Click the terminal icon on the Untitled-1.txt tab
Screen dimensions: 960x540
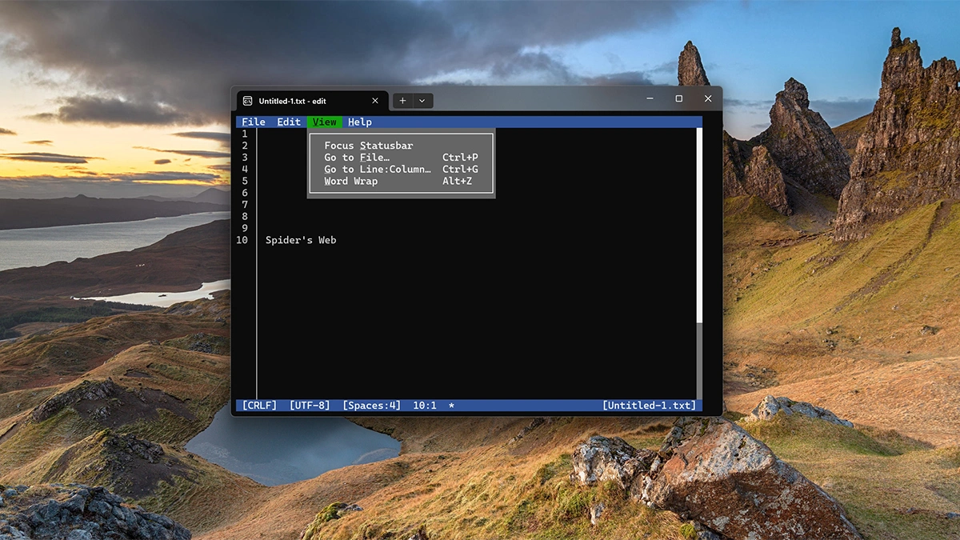pyautogui.click(x=248, y=101)
